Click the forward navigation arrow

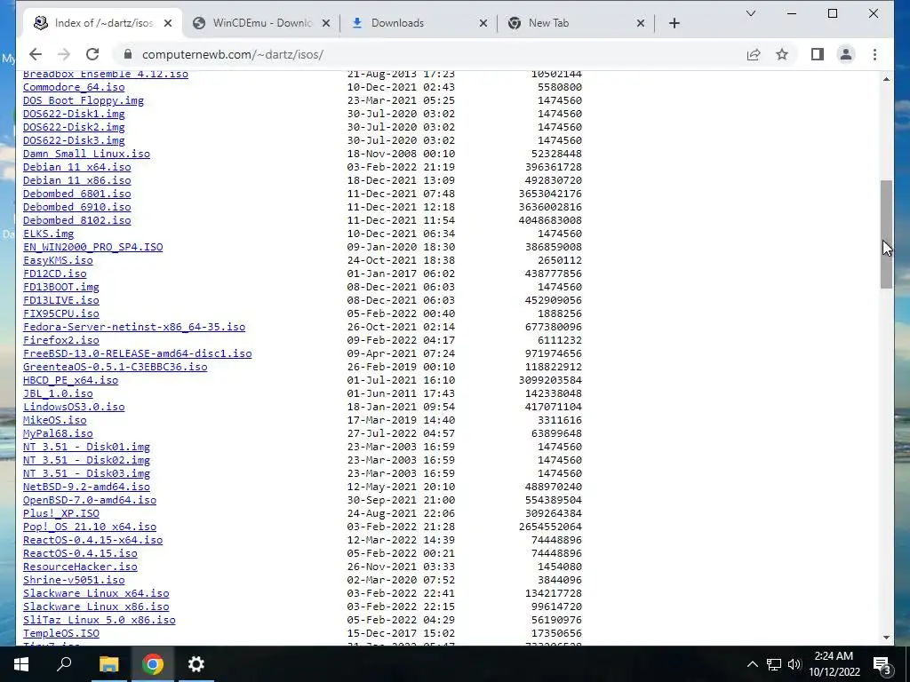[64, 54]
